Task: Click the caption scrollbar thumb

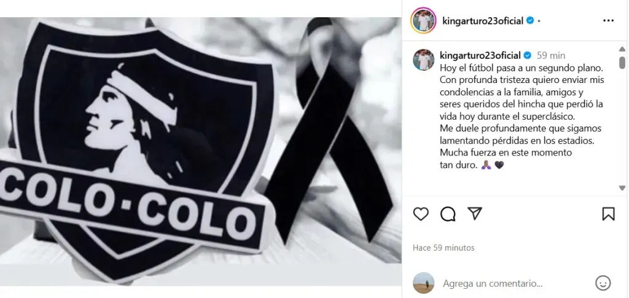Action: click(622, 62)
